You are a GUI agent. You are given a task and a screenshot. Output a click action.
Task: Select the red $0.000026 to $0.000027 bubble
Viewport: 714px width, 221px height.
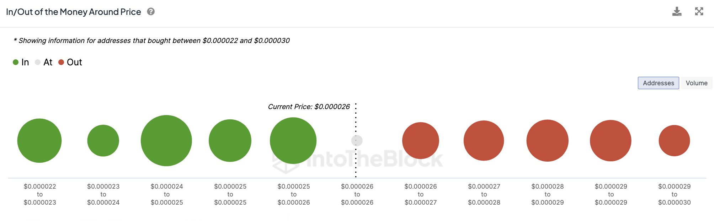click(421, 141)
